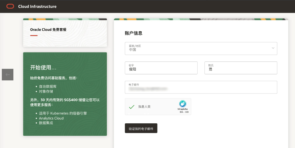This screenshot has height=148, width=295.
Task: Click the Oracle logo in header
Action: tap(10, 6)
